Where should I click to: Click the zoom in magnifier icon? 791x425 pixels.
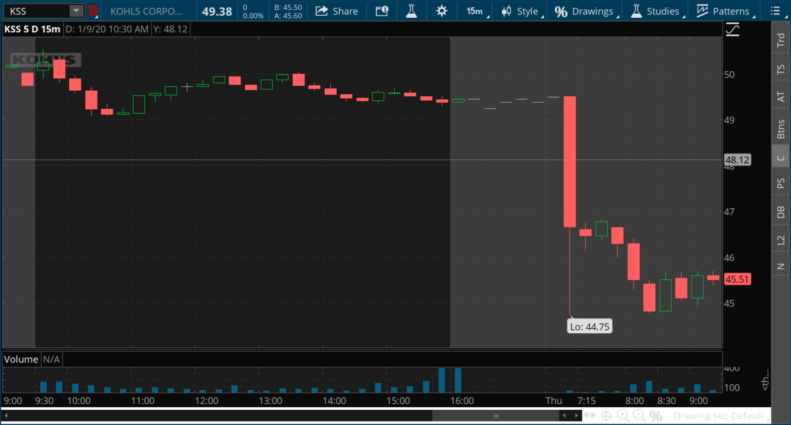623,416
